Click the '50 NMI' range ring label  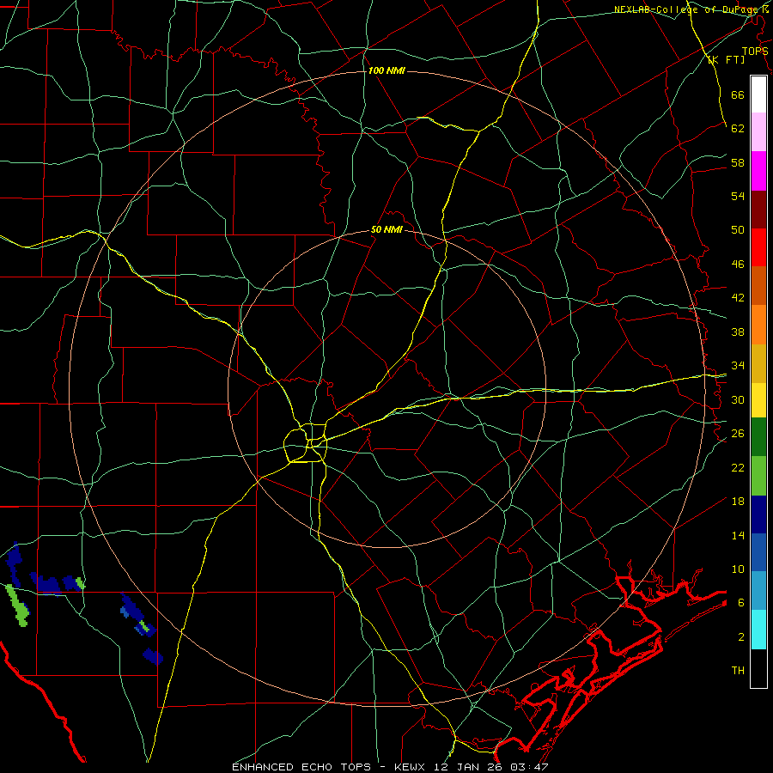point(386,229)
